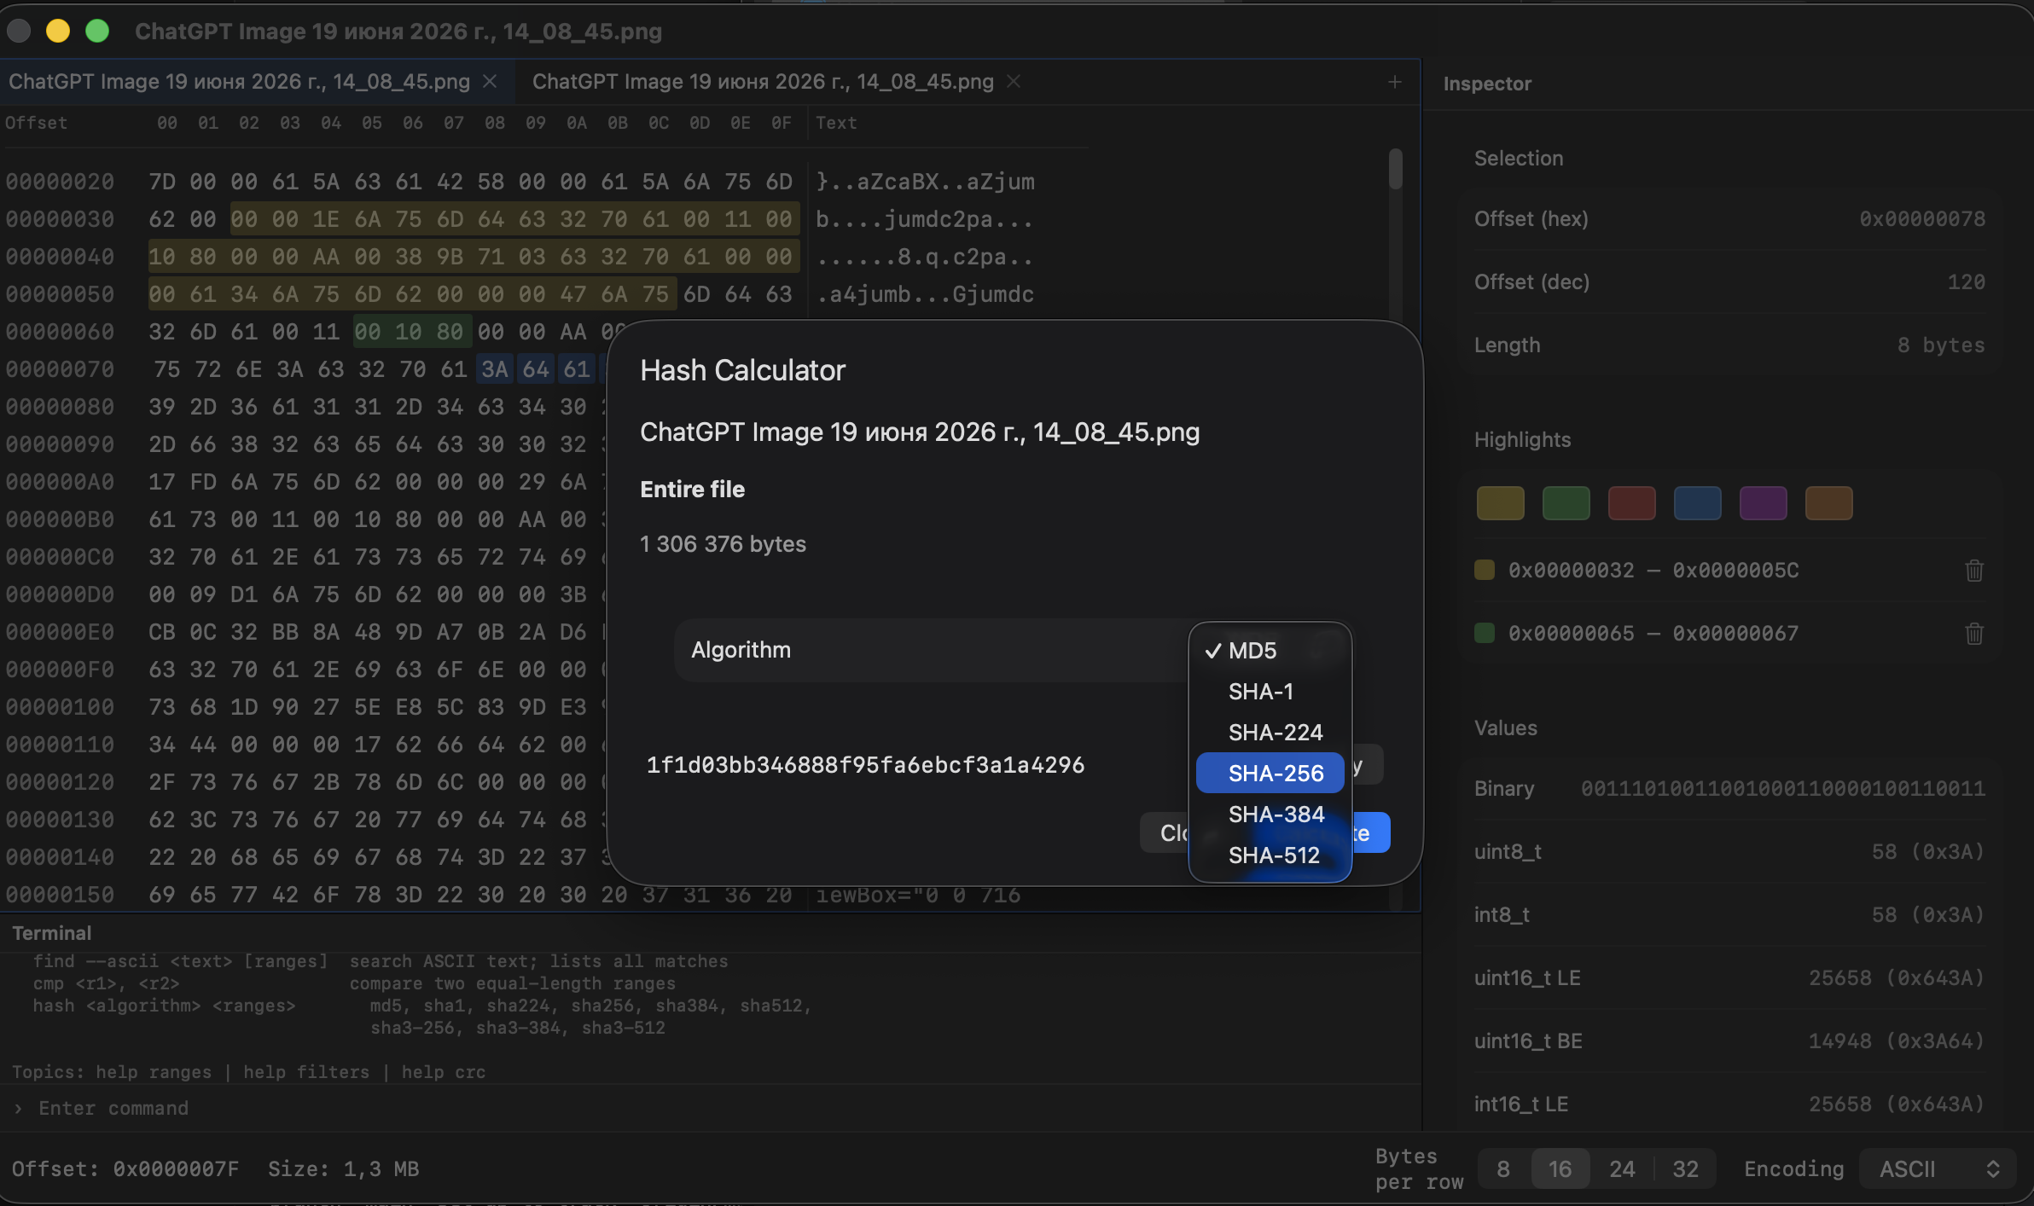Click offset row 00000020
Viewport: 2034px width, 1206px height.
[x=60, y=182]
